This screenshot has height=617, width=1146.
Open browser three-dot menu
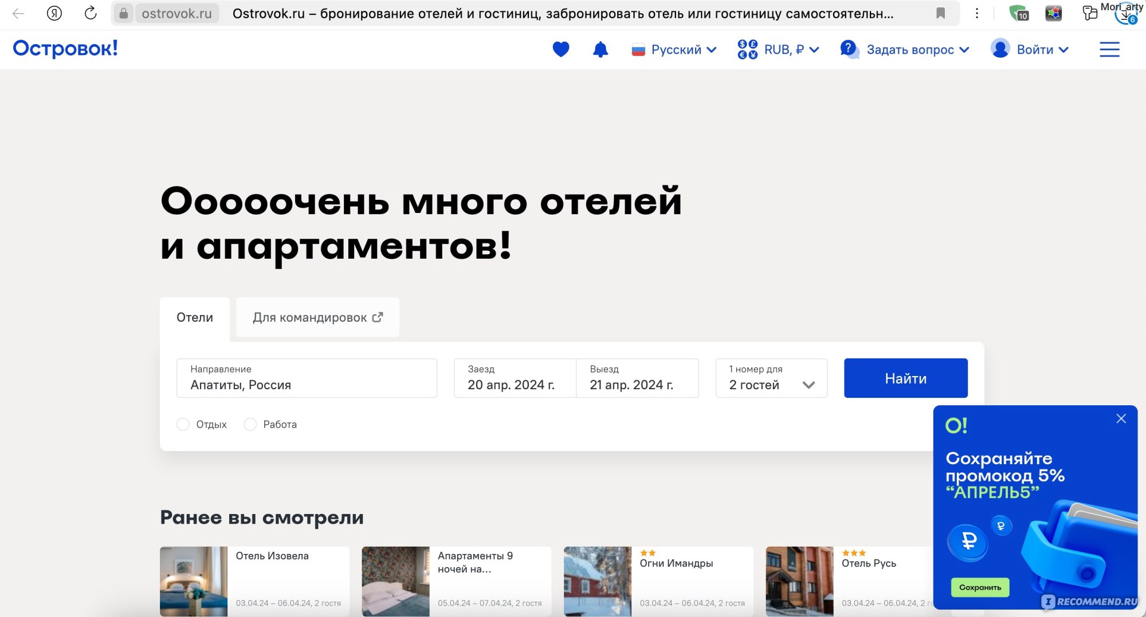click(977, 13)
